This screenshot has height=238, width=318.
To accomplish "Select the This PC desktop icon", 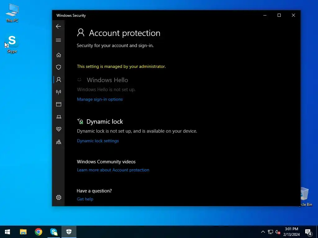I will coord(12,13).
